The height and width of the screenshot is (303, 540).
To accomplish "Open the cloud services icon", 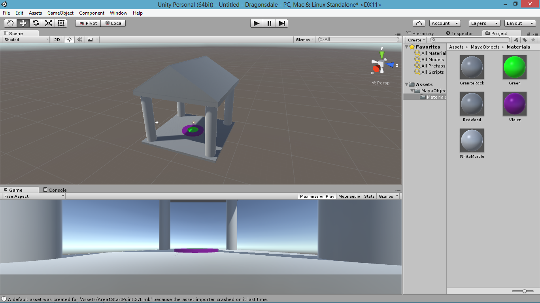I will pos(419,23).
